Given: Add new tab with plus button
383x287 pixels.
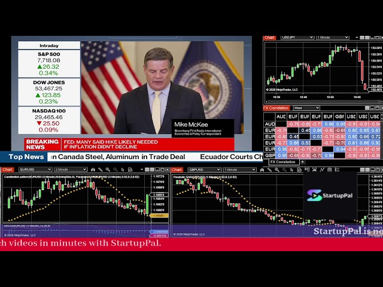Looking at the screenshot, I should (303, 162).
